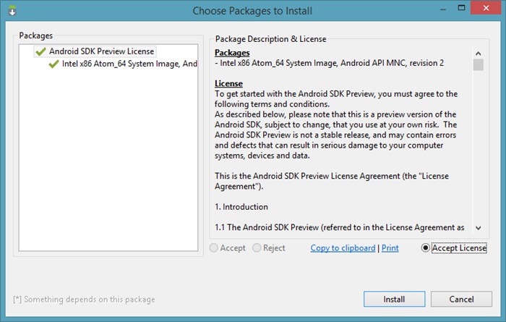Click the License heading in description
The width and height of the screenshot is (506, 322).
coord(228,84)
